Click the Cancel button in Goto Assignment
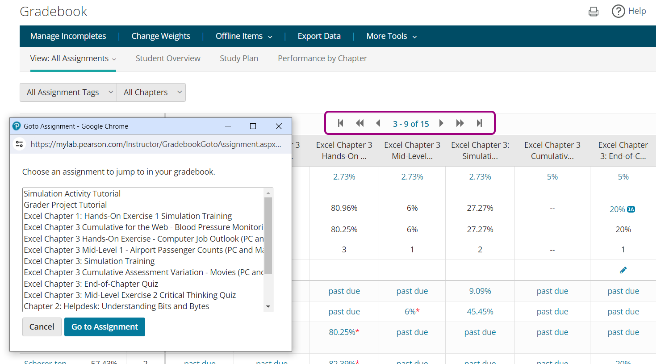The image size is (669, 364). pyautogui.click(x=42, y=327)
